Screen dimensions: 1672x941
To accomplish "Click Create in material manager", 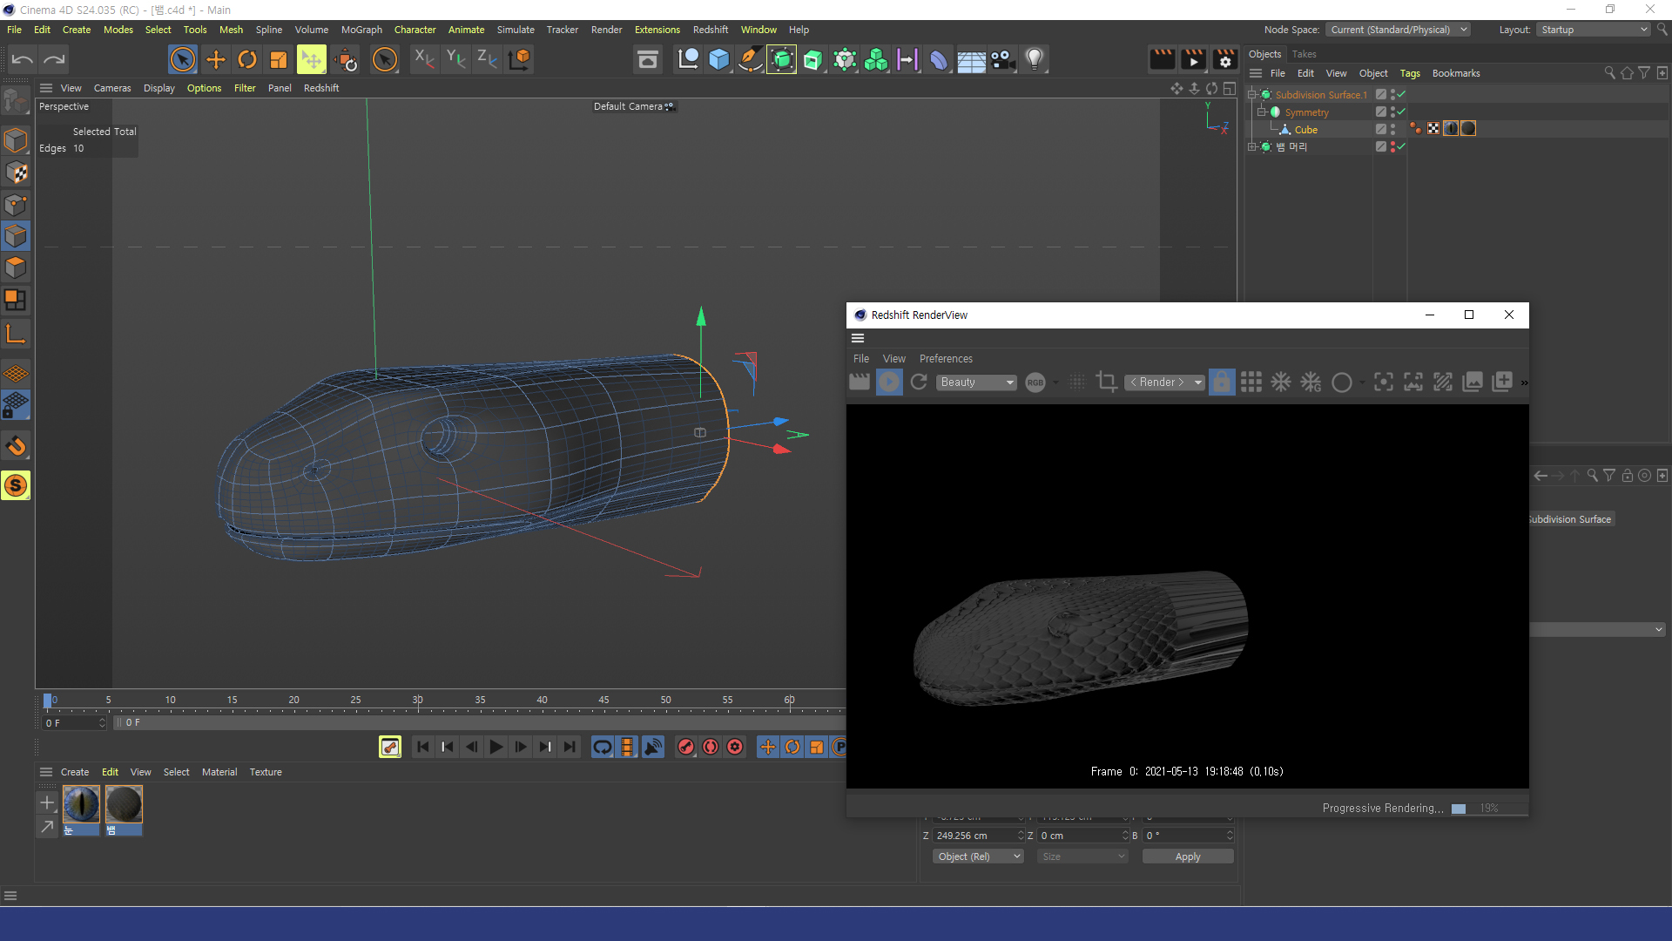I will [75, 772].
